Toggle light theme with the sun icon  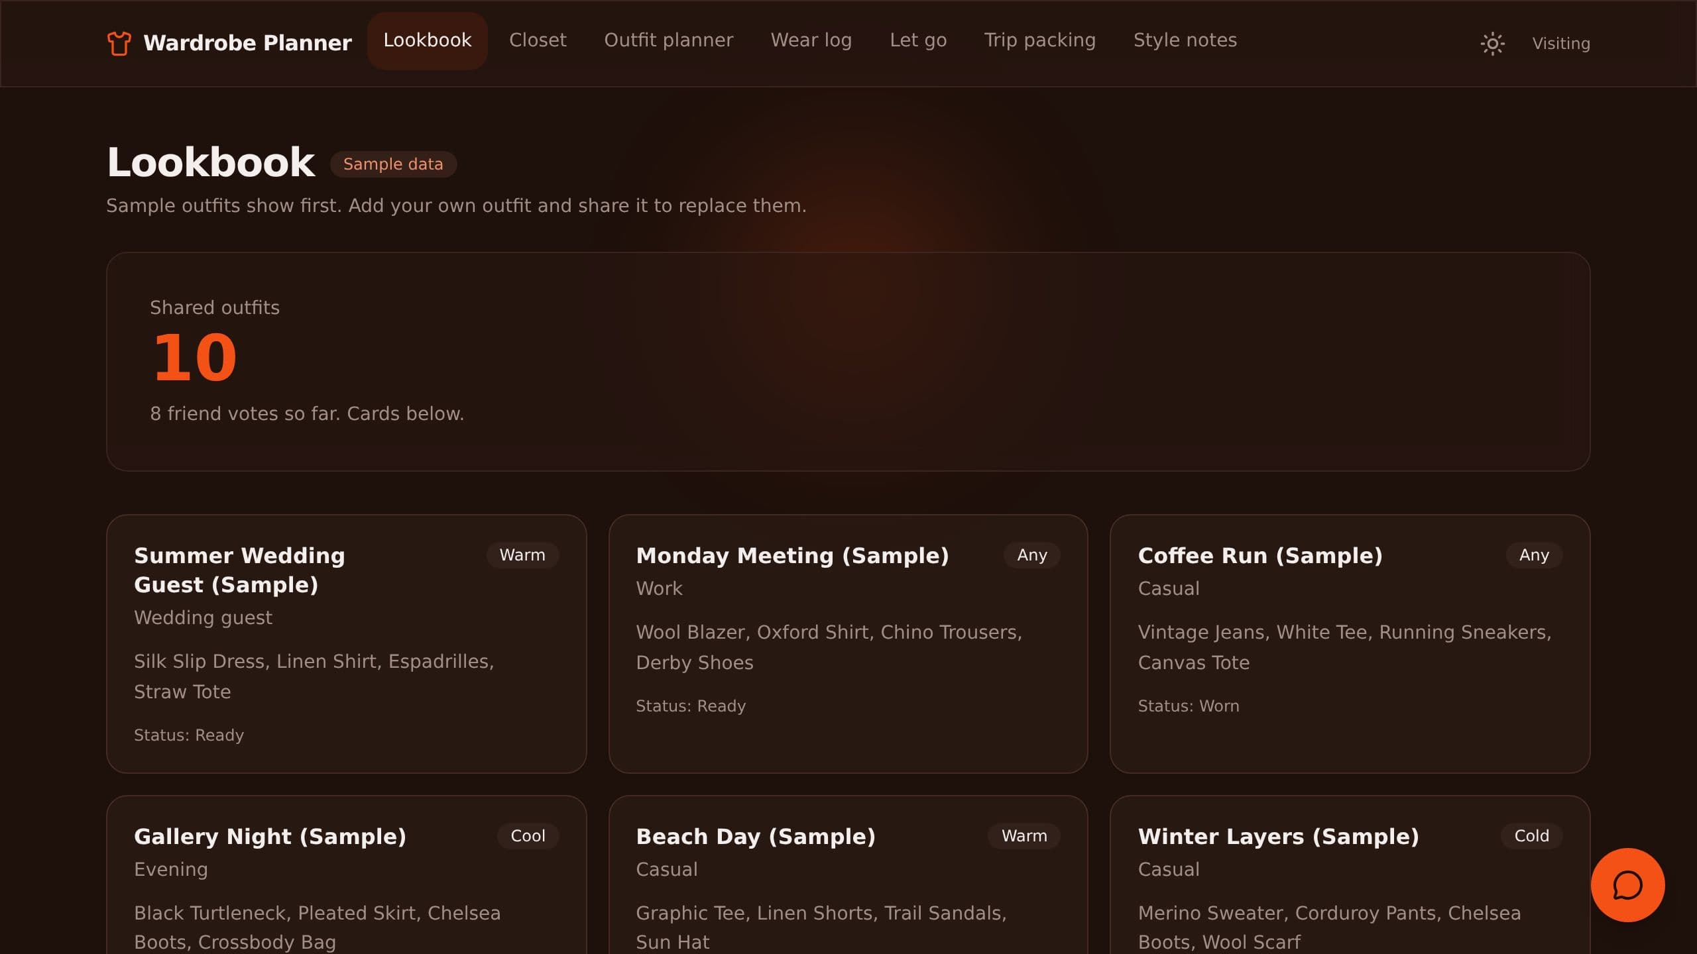click(1492, 44)
